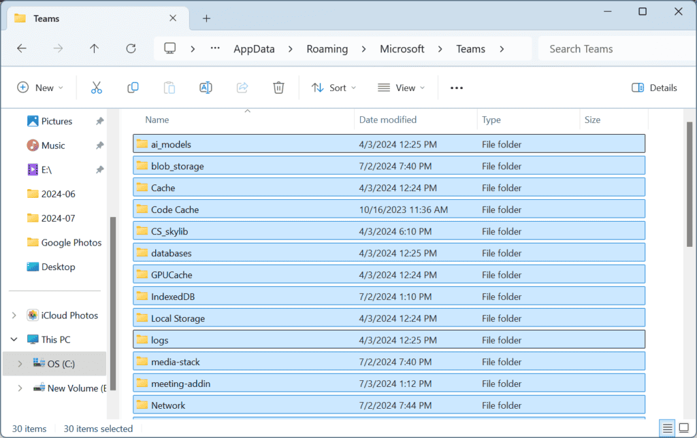Click the Rename icon

(x=206, y=88)
